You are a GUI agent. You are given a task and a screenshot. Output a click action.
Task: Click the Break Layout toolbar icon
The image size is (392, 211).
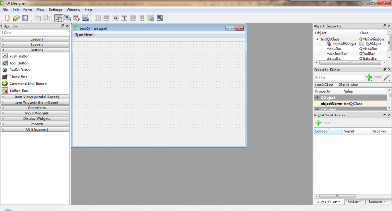coord(151,18)
